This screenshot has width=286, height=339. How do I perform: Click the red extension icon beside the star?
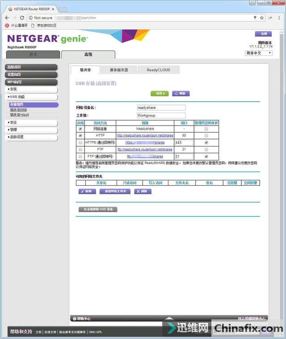[x=270, y=18]
